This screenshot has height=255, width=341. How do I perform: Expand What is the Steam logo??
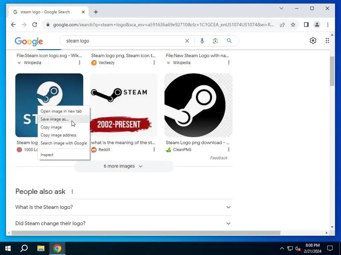point(124,207)
